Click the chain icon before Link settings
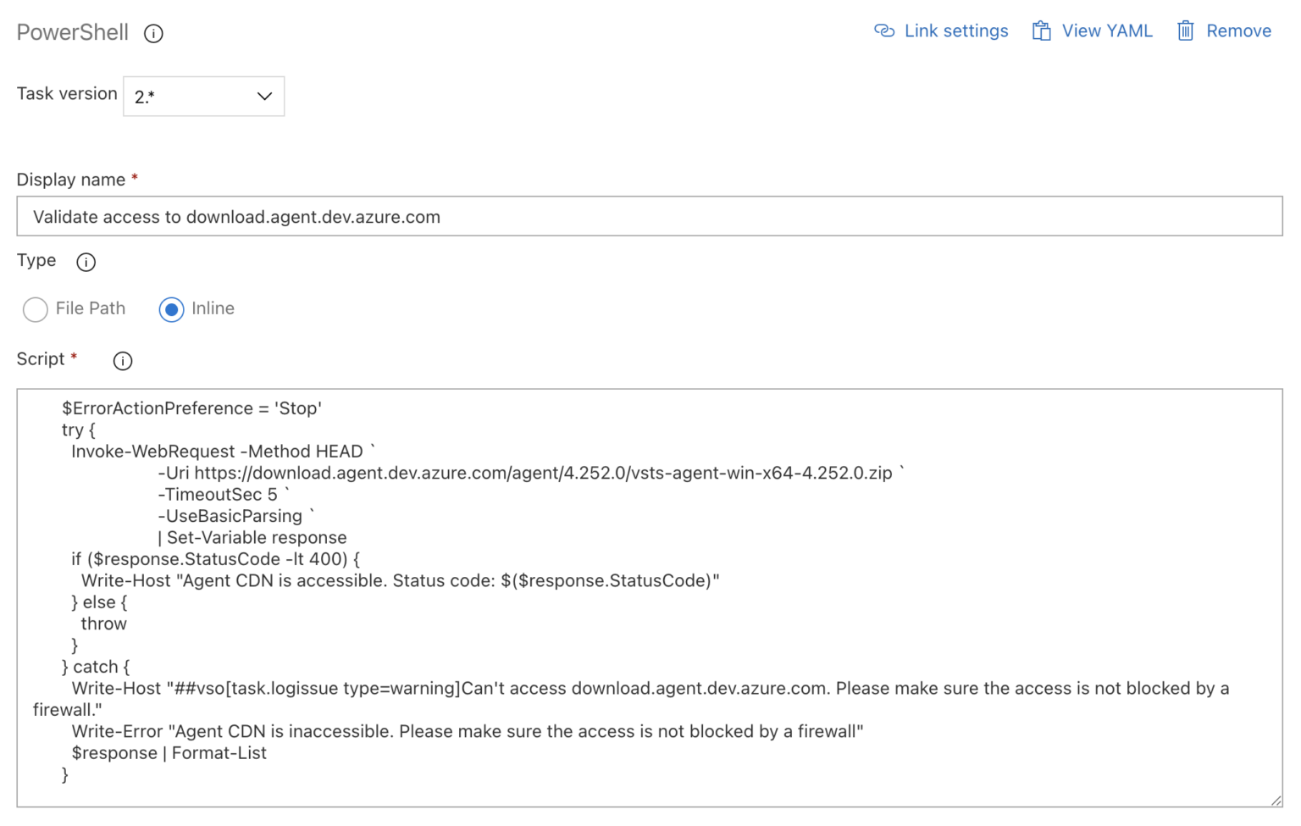The width and height of the screenshot is (1301, 826). coord(883,30)
